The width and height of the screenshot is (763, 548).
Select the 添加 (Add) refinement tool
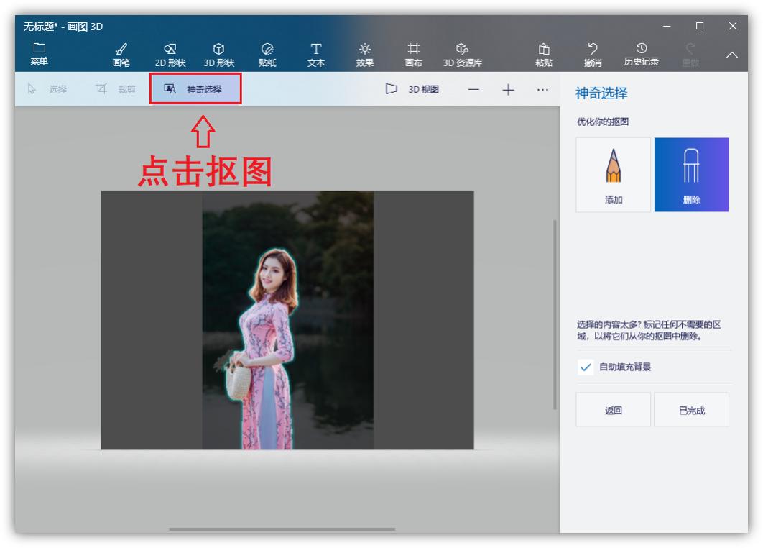click(x=614, y=174)
